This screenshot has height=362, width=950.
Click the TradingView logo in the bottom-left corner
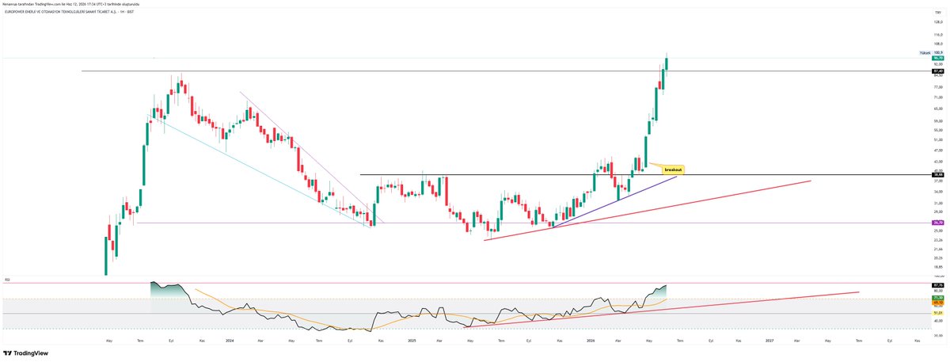(x=24, y=354)
